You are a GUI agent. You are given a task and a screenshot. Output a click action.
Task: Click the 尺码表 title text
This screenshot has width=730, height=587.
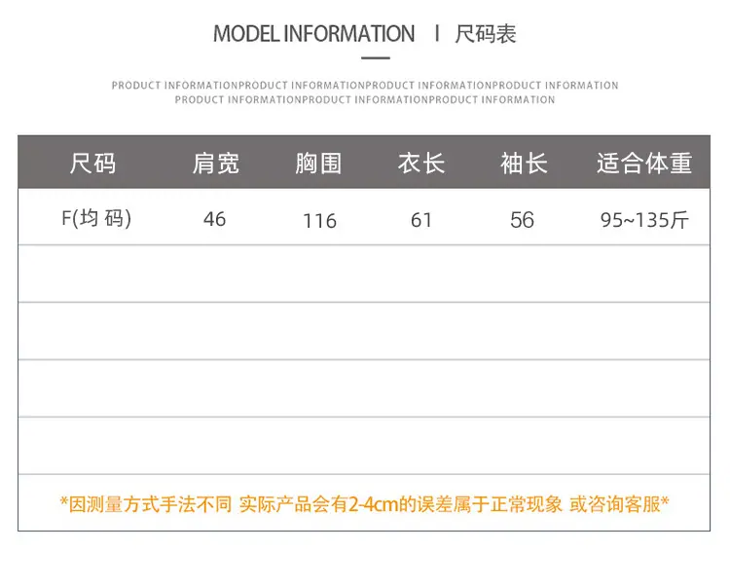[486, 34]
